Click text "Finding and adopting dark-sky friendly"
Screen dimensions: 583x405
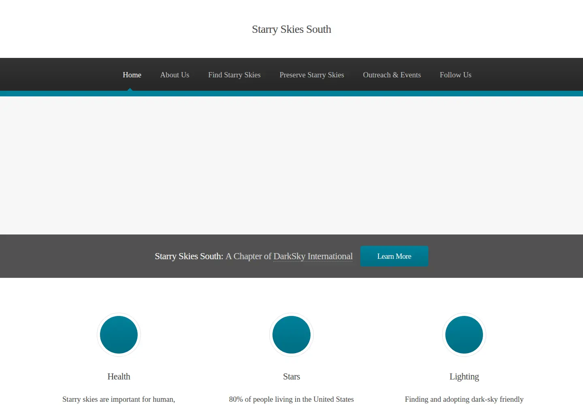coord(464,399)
